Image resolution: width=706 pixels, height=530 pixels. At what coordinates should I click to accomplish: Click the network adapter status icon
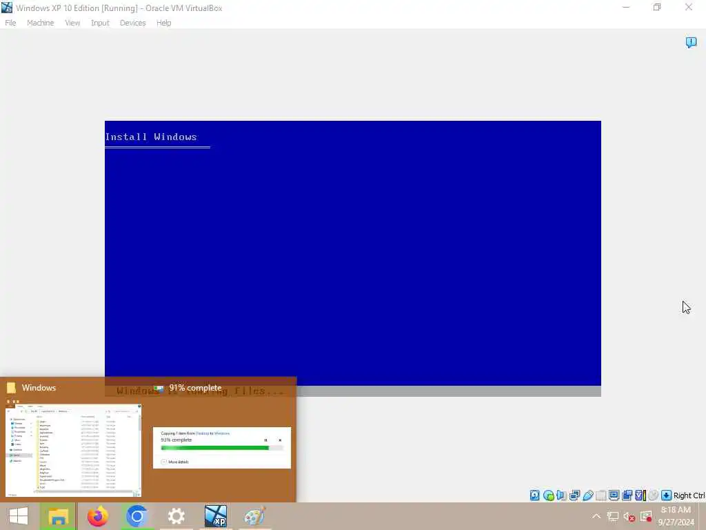pos(574,495)
